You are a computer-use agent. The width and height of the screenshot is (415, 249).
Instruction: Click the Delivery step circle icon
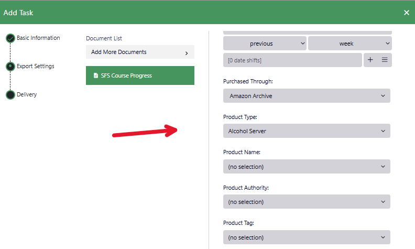click(x=10, y=95)
